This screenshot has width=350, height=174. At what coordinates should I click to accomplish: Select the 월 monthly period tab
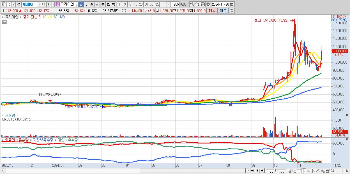[91, 4]
